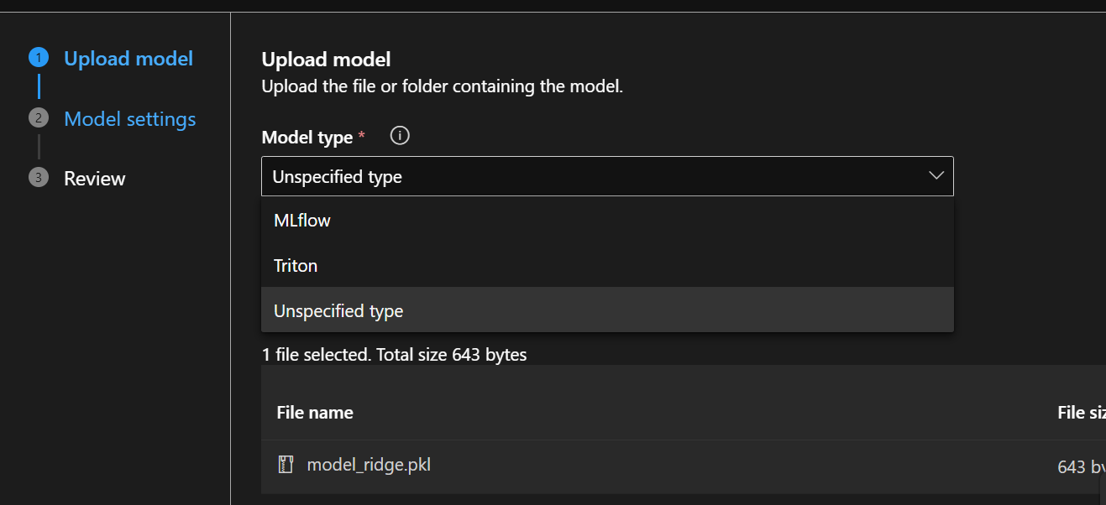This screenshot has height=505, width=1106.
Task: Click the '1 file selected' summary text
Action: point(395,355)
